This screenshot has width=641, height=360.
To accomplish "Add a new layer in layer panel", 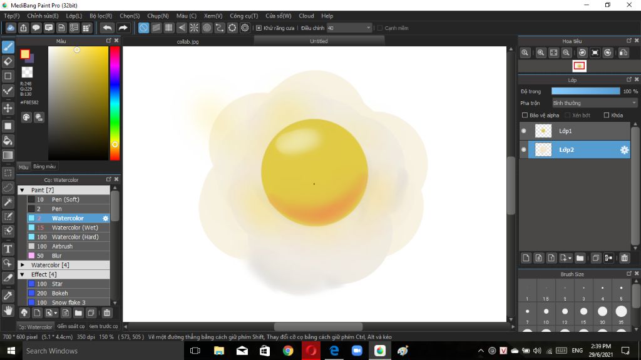I will 526,258.
